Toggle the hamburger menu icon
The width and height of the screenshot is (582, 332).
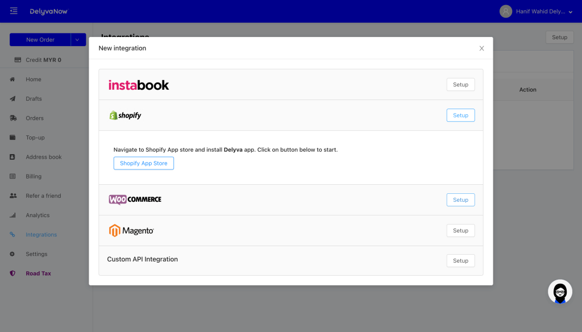click(x=14, y=11)
